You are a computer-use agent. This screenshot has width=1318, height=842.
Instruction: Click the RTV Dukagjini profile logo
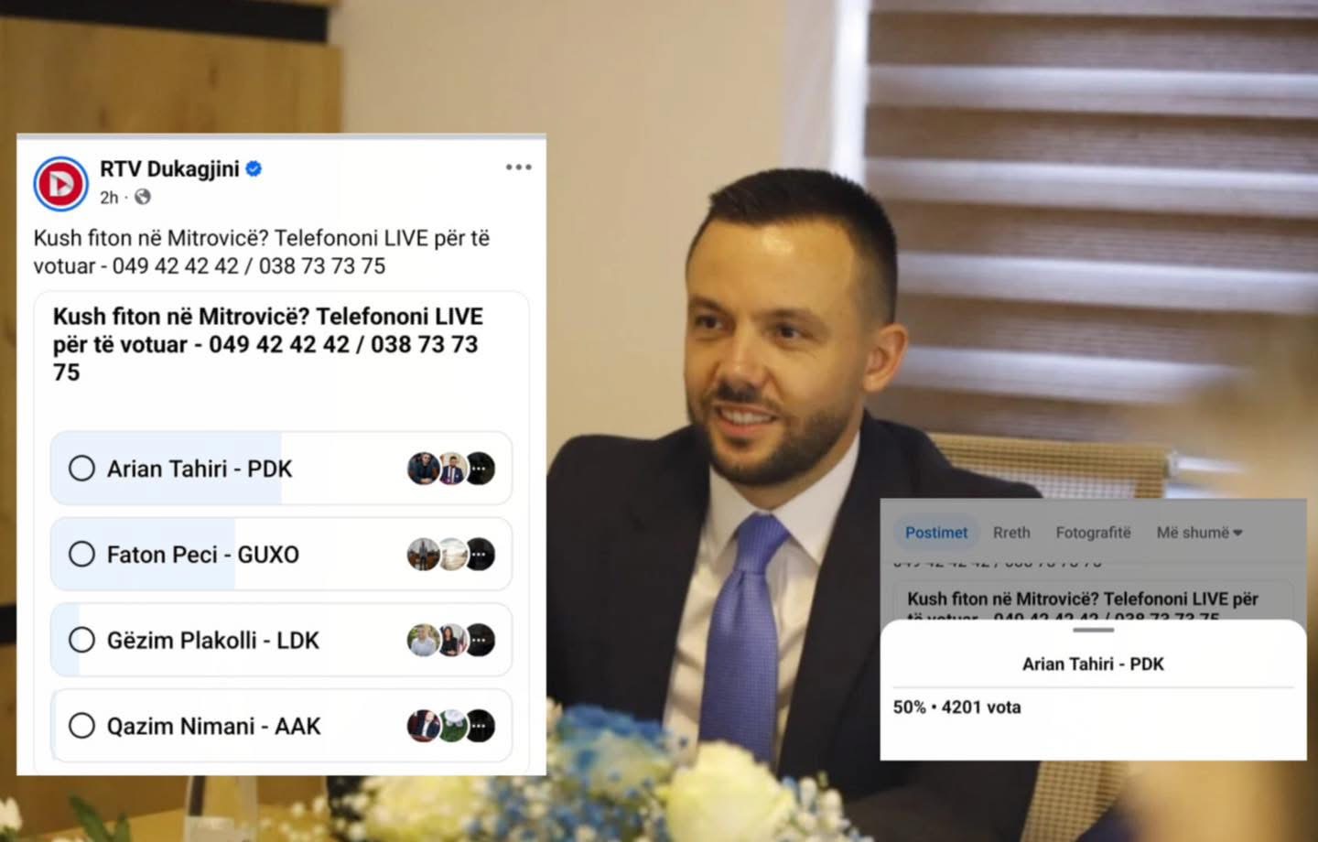coord(60,184)
